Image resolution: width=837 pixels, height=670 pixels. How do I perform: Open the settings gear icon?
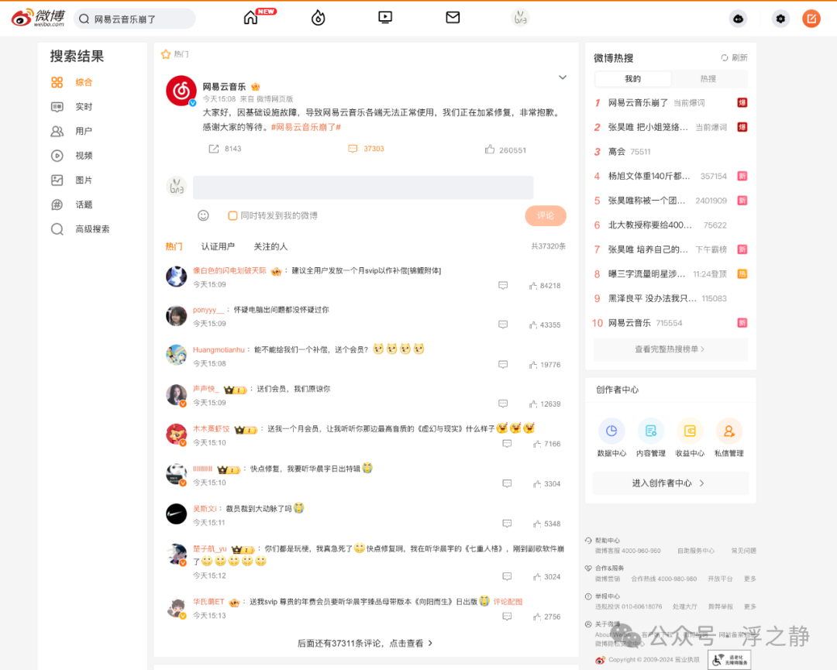tap(780, 19)
